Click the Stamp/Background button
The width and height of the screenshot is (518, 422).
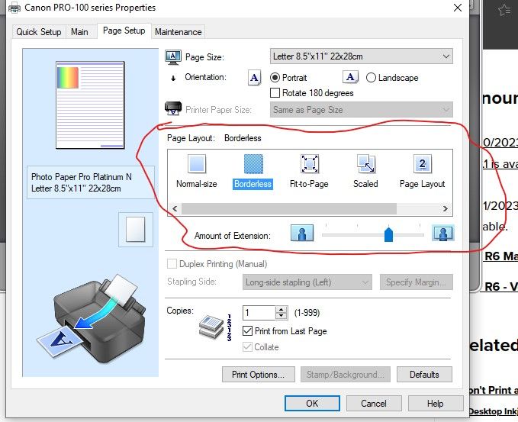tap(346, 375)
